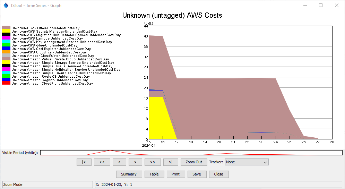Click the Migration Hub Refactor Spaces legend label
Viewport: 345px width, 189px height.
coord(66,35)
